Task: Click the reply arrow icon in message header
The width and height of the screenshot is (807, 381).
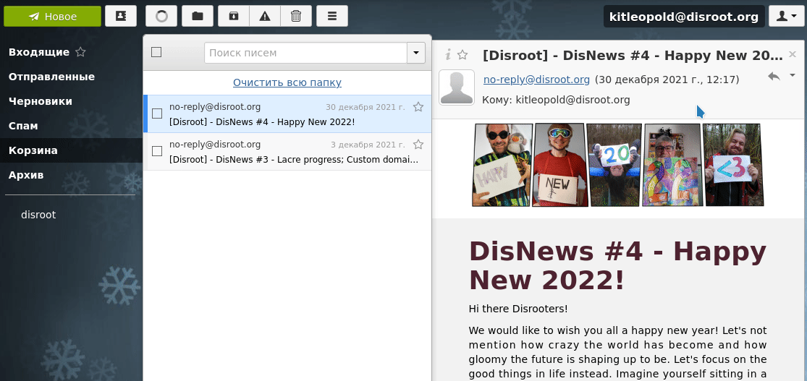Action: tap(774, 76)
